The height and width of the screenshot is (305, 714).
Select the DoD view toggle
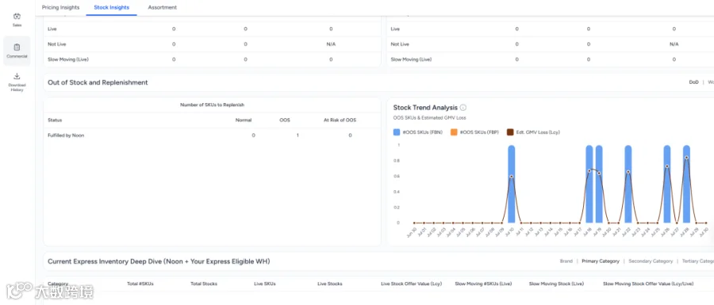693,82
